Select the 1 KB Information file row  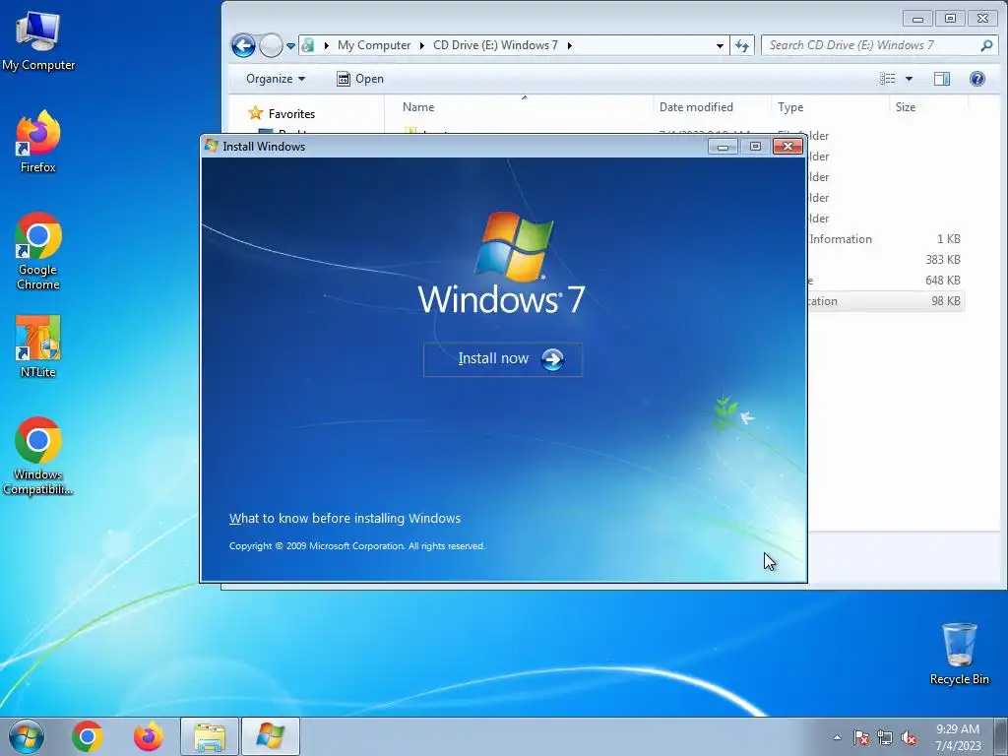click(x=886, y=239)
